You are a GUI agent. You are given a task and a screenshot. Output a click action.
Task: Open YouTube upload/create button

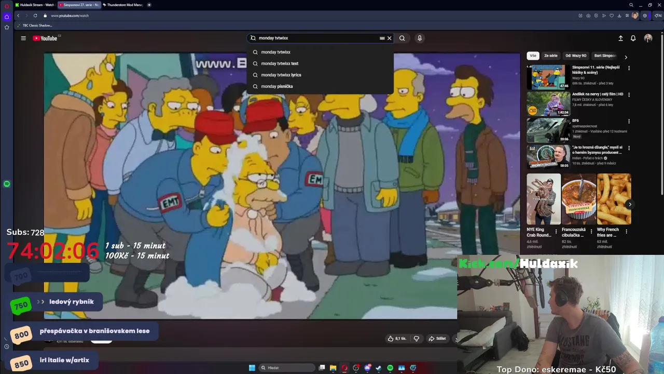coord(620,38)
